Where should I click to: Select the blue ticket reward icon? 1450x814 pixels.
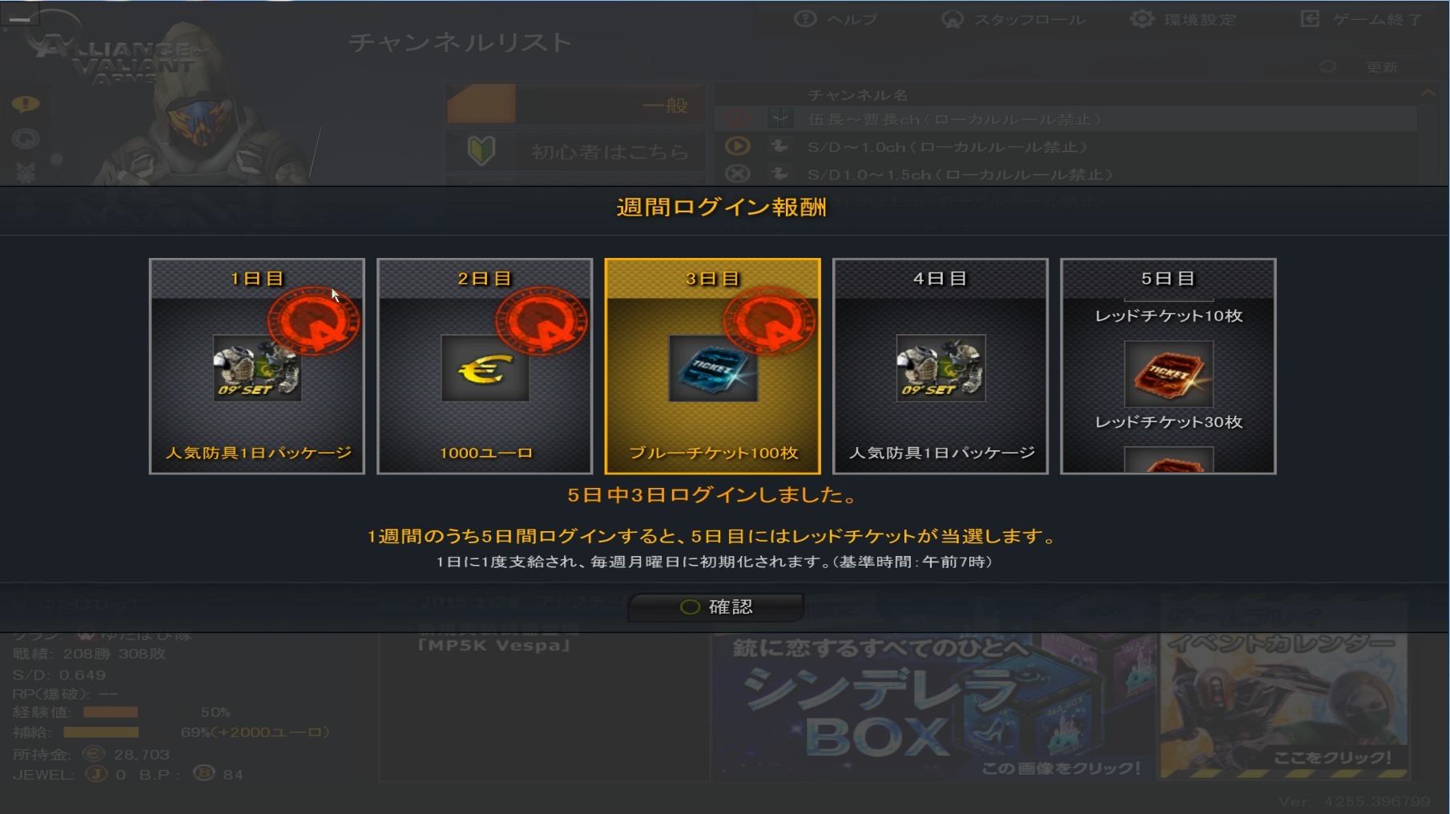tap(713, 369)
